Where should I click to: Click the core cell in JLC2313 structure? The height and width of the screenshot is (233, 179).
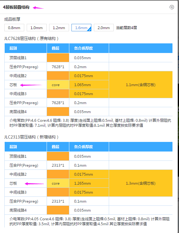[58, 183]
